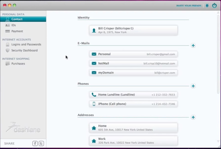Open the IDs section in sidebar
The image size is (221, 149).
(14, 25)
